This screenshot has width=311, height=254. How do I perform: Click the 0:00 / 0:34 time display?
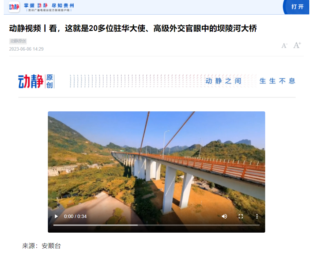75,216
